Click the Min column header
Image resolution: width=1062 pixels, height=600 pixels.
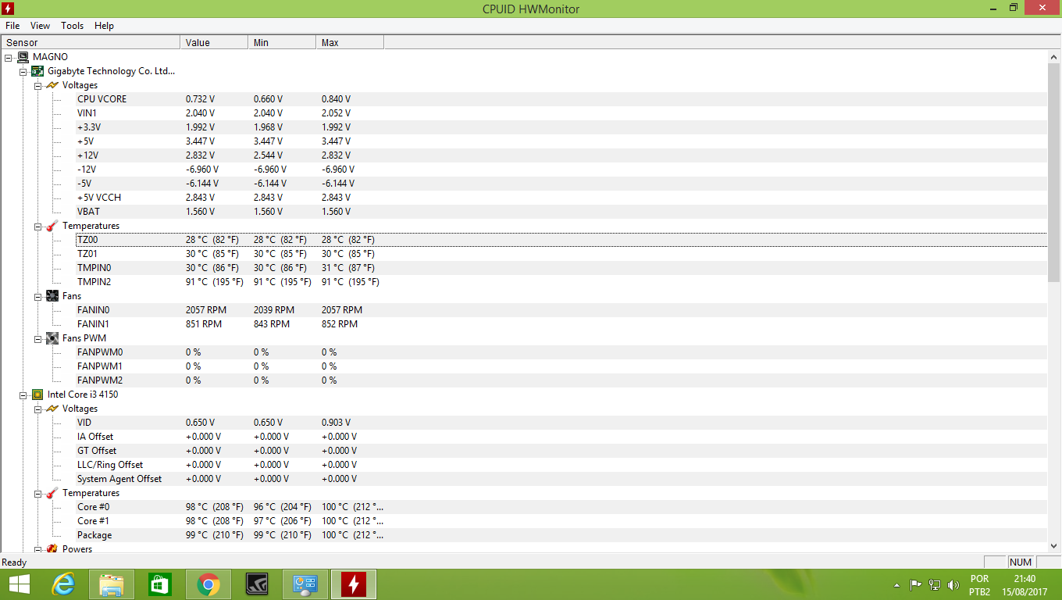pyautogui.click(x=282, y=43)
